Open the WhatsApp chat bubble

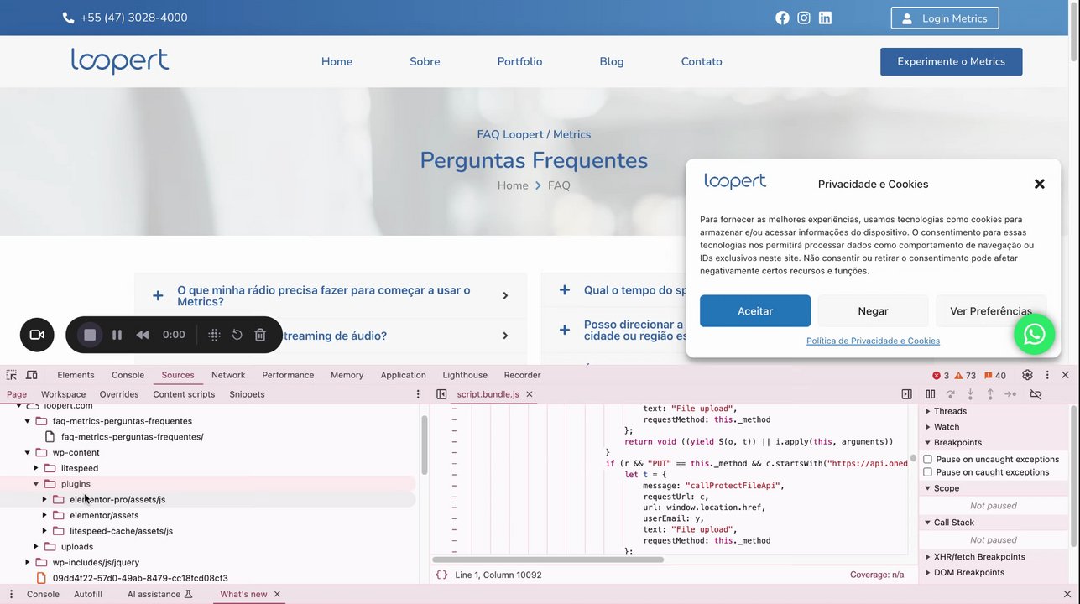1034,335
